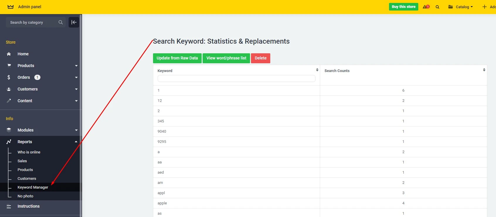
Task: Click the Admin panel title link
Action: click(30, 7)
